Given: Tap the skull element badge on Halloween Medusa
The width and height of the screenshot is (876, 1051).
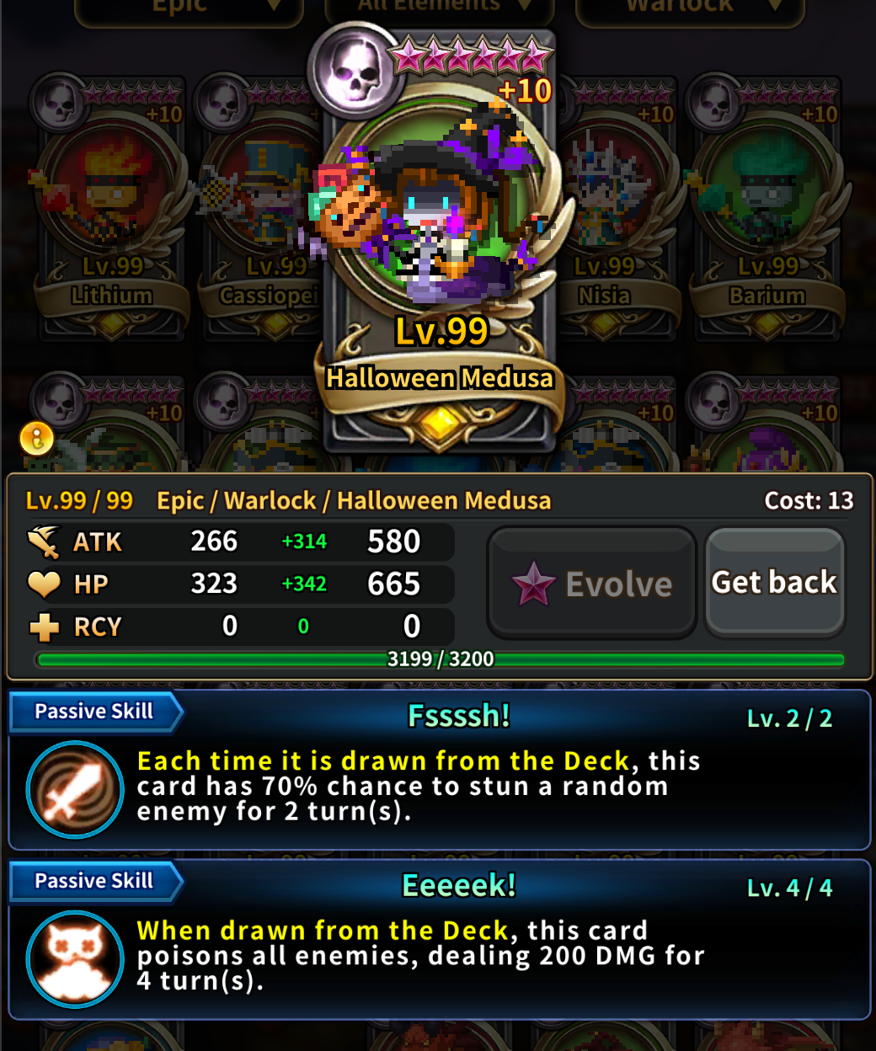Looking at the screenshot, I should click(x=355, y=72).
